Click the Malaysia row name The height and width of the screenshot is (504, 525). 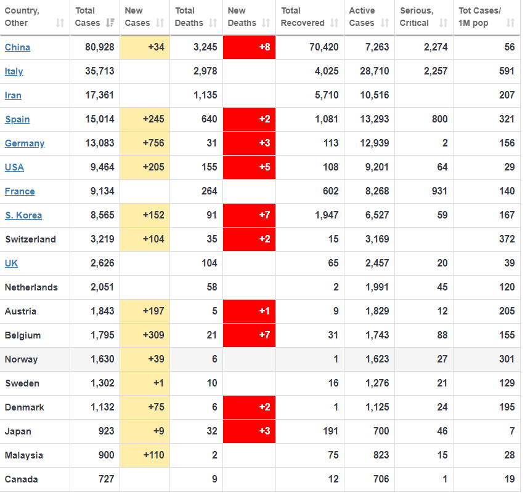pyautogui.click(x=24, y=455)
